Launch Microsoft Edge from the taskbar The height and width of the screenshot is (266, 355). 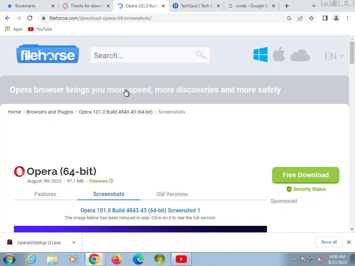[138, 259]
